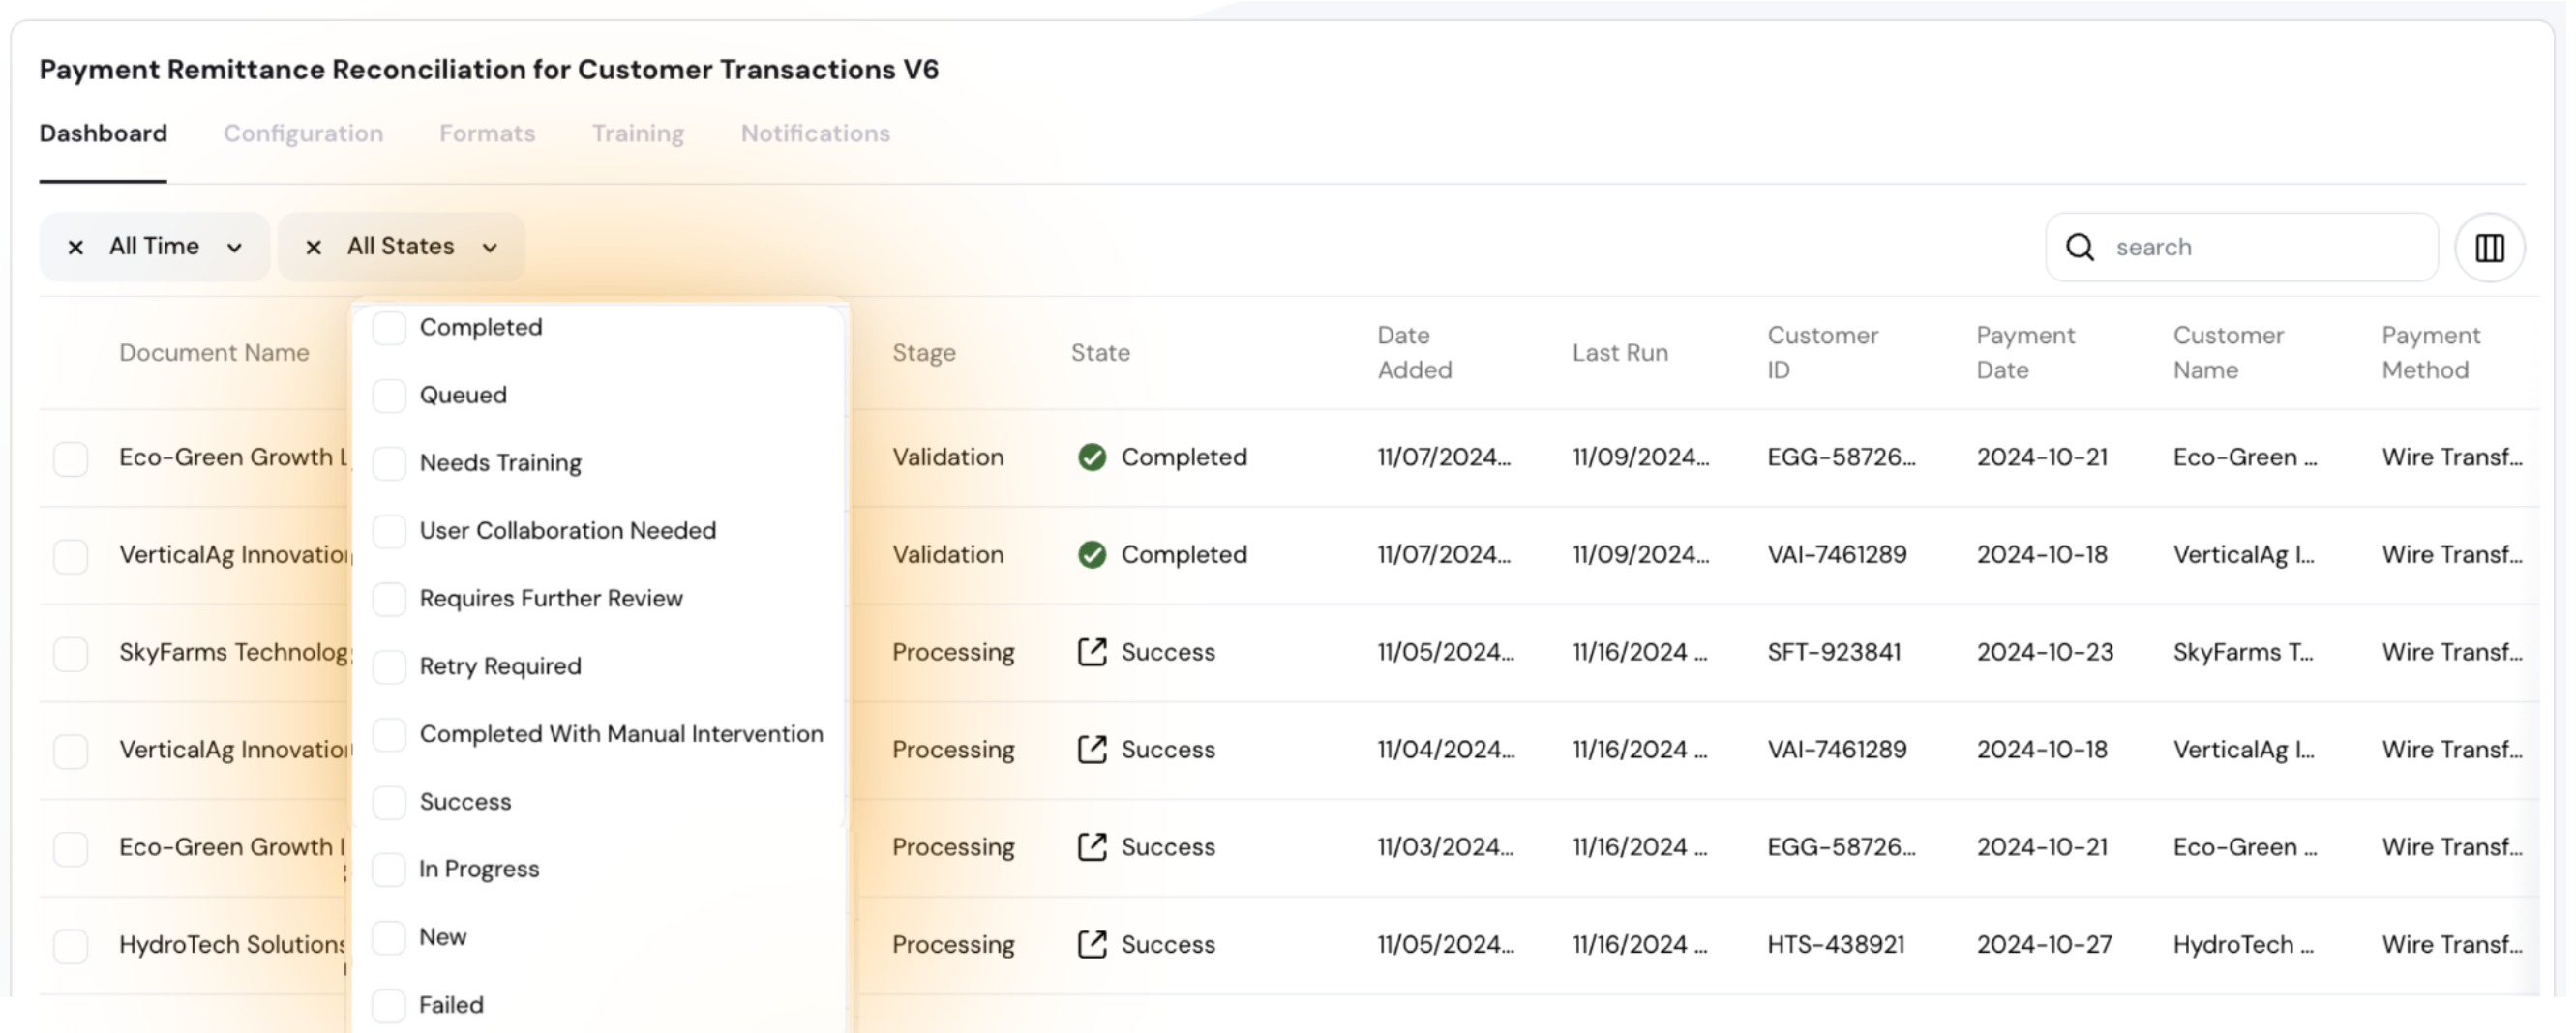This screenshot has height=1033, width=2576.
Task: Open external link icon for SkyFarms Success row
Action: tap(1092, 652)
